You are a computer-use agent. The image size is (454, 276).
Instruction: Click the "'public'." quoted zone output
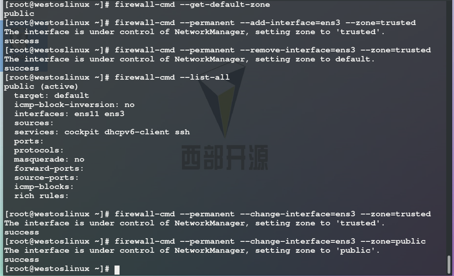(x=358, y=250)
